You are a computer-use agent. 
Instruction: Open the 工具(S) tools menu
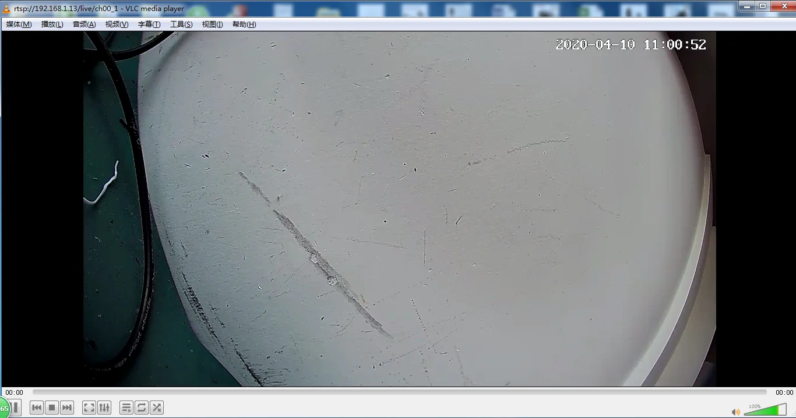[181, 24]
